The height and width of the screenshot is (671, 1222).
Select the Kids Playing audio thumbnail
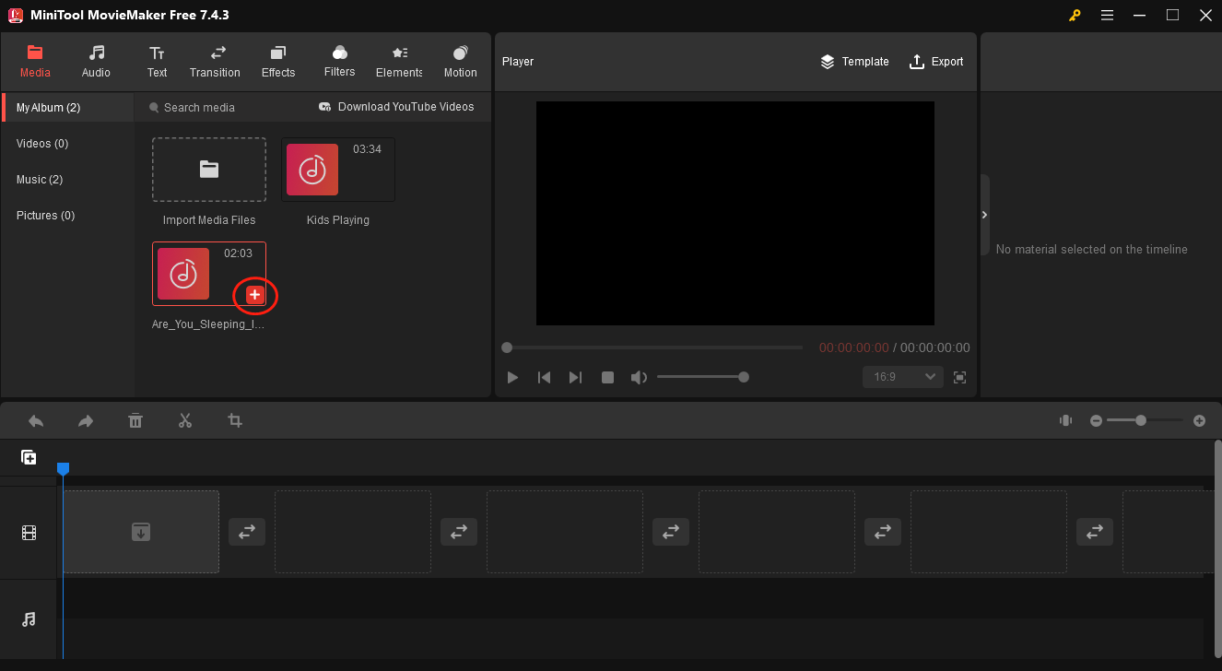(338, 170)
